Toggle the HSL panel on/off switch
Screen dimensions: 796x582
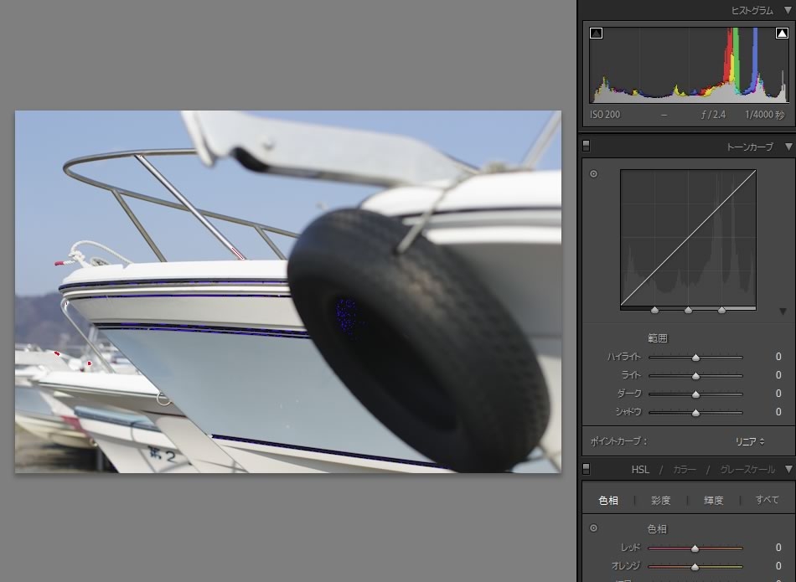point(586,469)
